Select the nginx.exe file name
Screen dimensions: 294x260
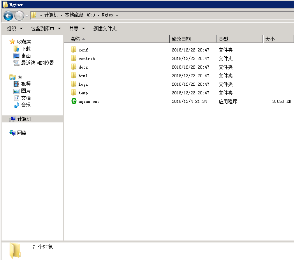click(x=89, y=102)
